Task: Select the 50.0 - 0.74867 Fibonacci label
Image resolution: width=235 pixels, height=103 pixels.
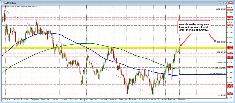Action: pos(222,52)
